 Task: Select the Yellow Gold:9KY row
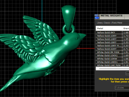(112, 33)
